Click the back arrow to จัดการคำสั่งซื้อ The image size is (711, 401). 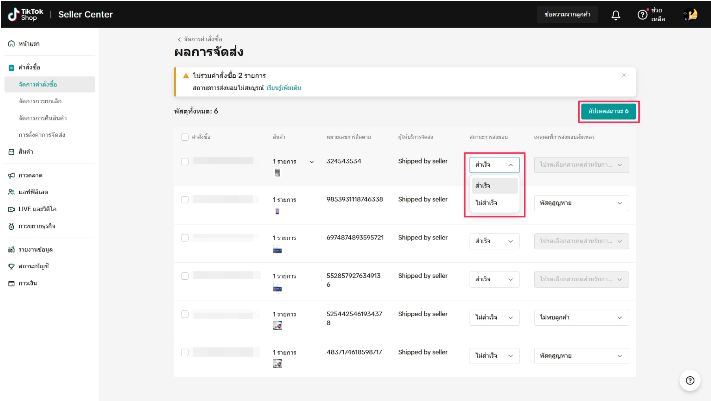point(179,39)
